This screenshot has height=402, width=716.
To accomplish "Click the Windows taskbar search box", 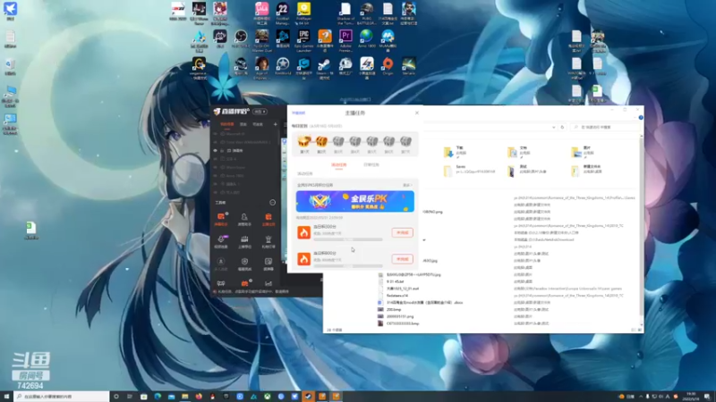I will 62,397.
